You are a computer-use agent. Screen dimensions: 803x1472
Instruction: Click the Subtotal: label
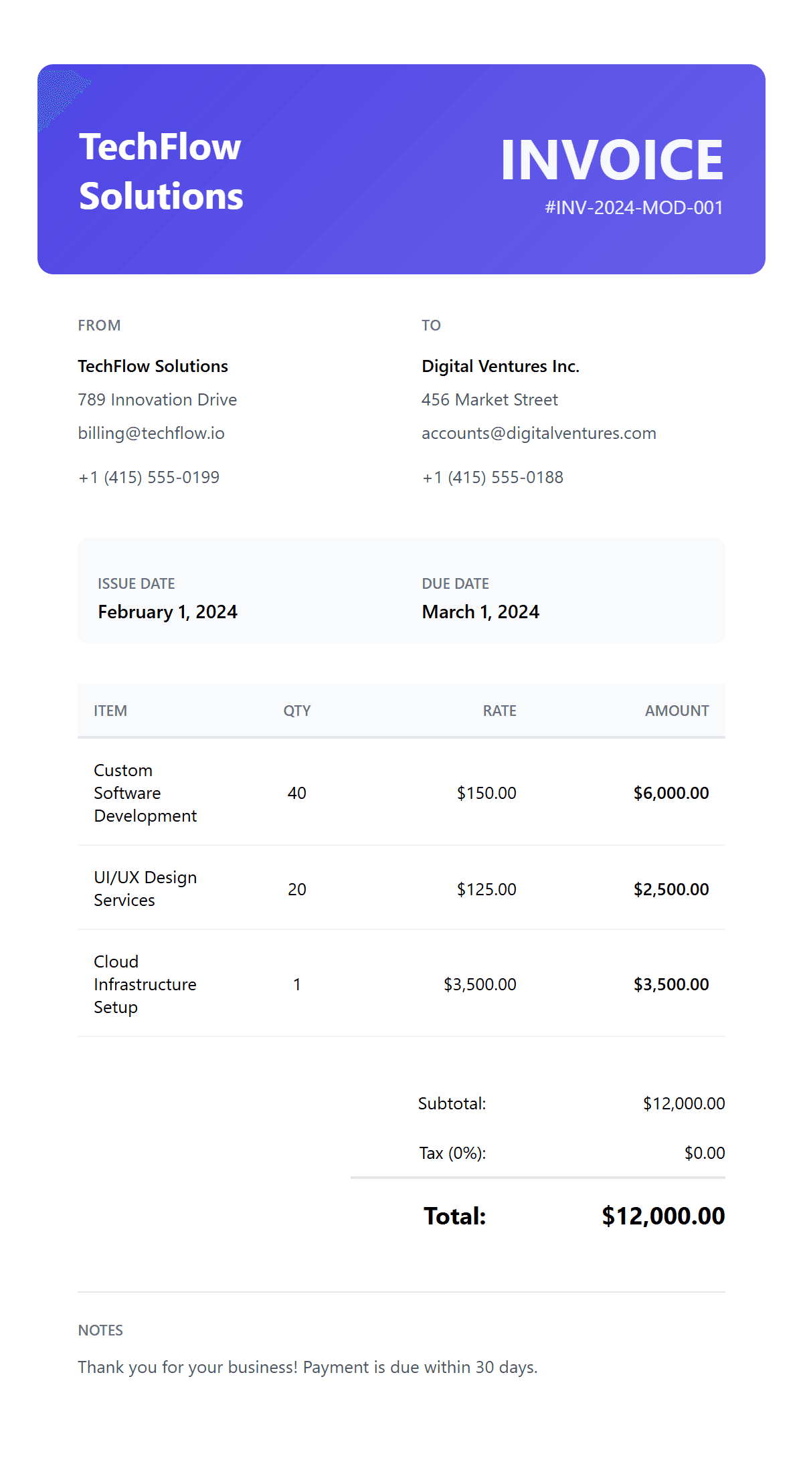click(452, 1103)
